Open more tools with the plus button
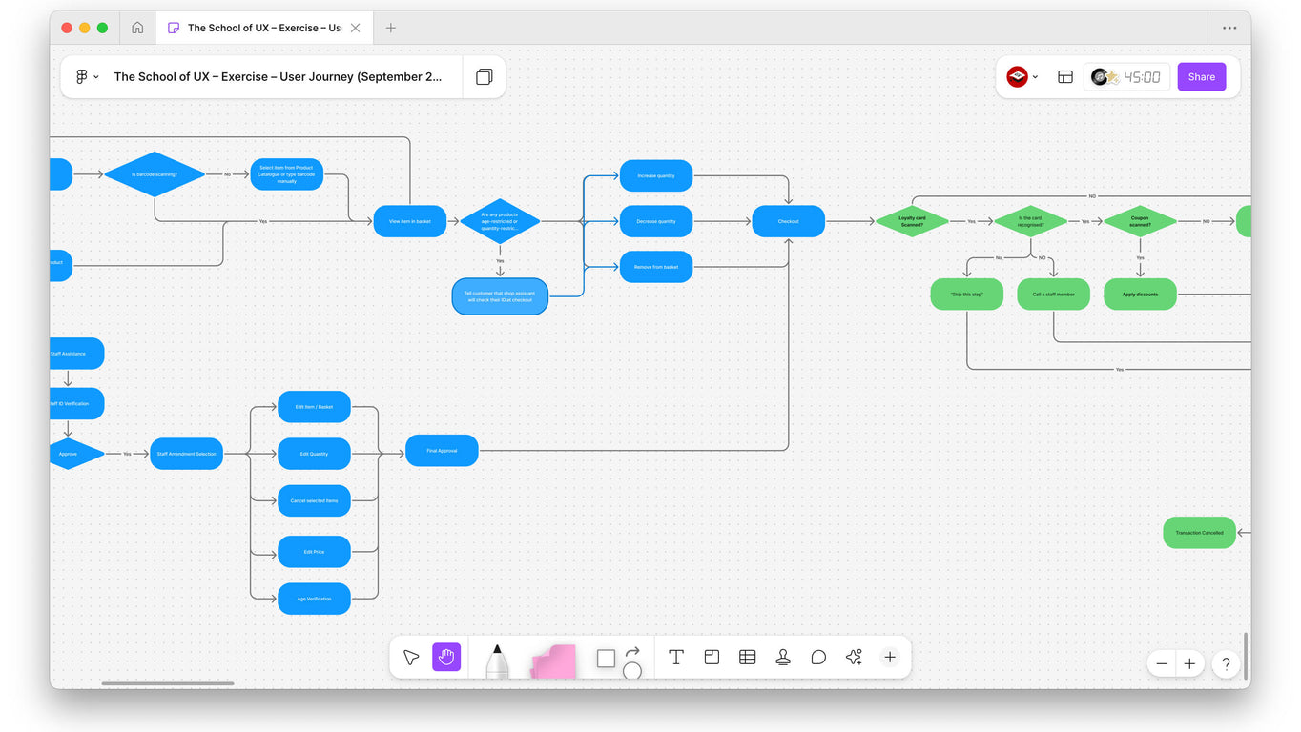1301x732 pixels. pos(890,658)
